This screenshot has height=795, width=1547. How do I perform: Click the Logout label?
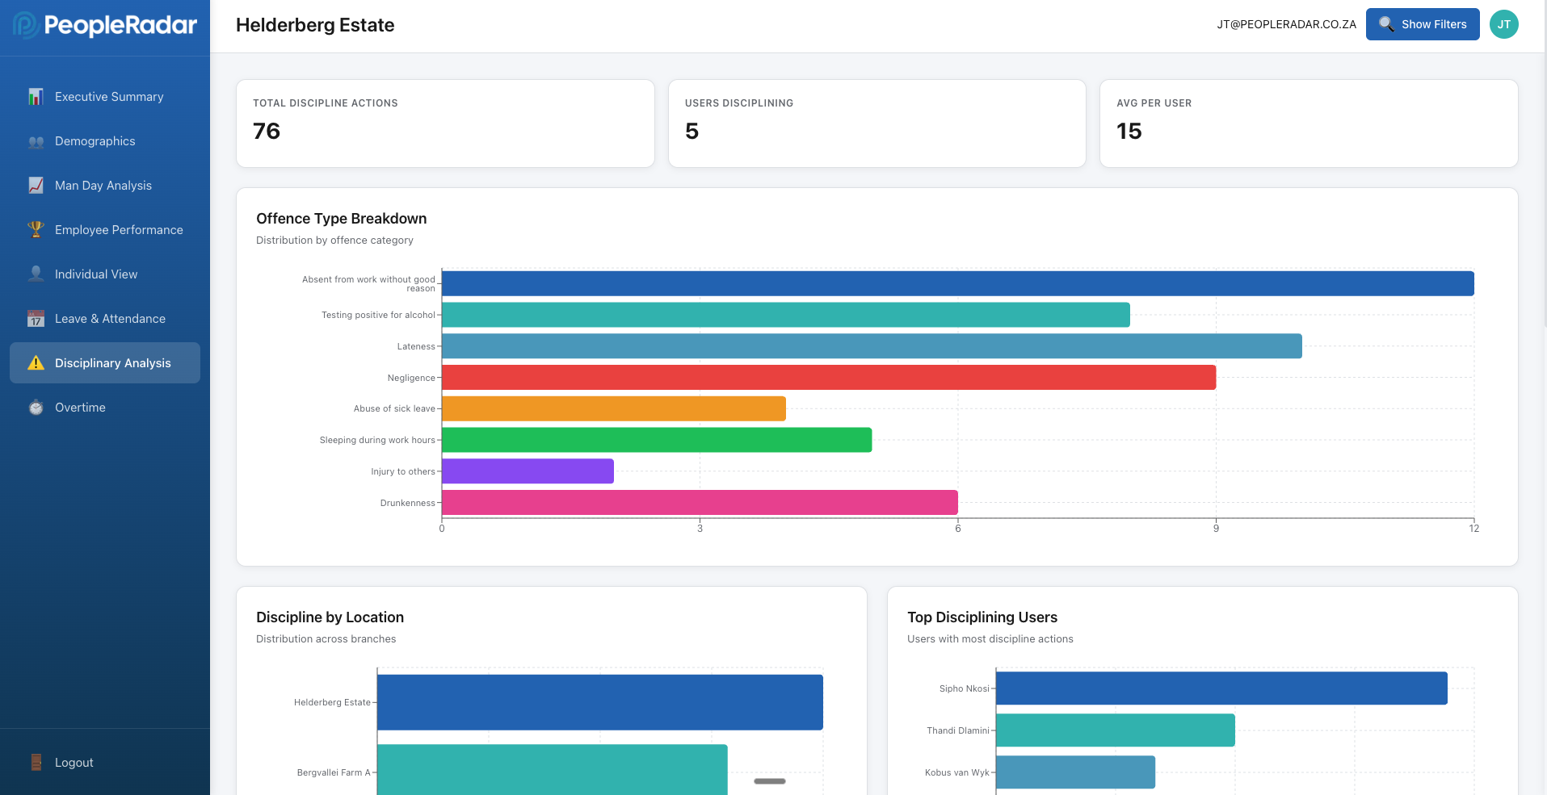pos(74,762)
